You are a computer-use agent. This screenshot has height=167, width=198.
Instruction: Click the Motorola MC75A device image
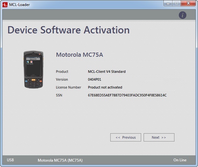pyautogui.click(x=33, y=70)
